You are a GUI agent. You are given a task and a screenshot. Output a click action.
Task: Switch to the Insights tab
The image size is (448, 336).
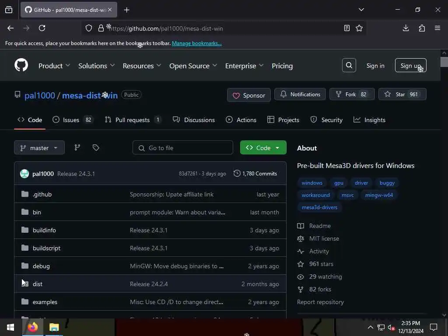pyautogui.click(x=369, y=120)
